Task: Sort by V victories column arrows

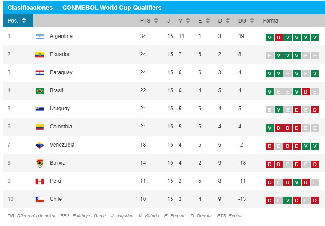Action: click(x=188, y=20)
